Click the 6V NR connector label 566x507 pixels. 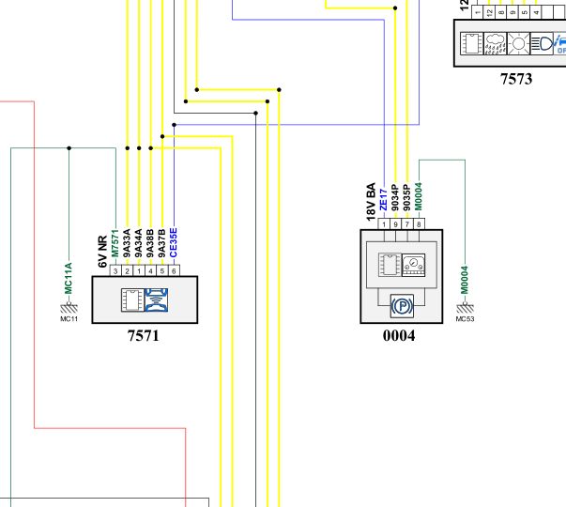click(x=103, y=252)
